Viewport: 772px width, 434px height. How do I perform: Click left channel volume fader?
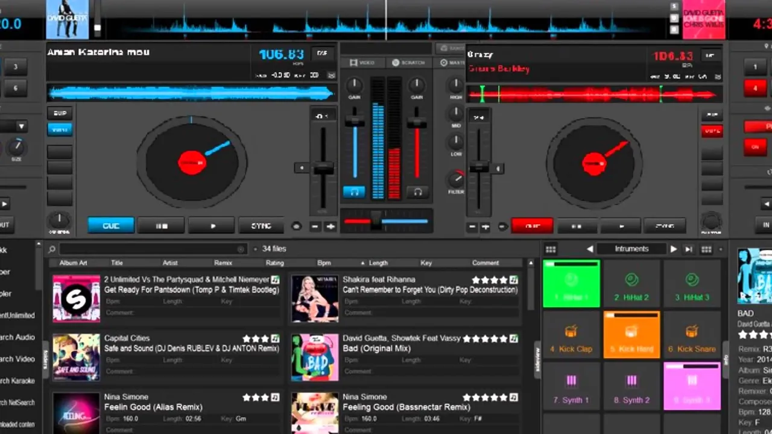pyautogui.click(x=355, y=121)
